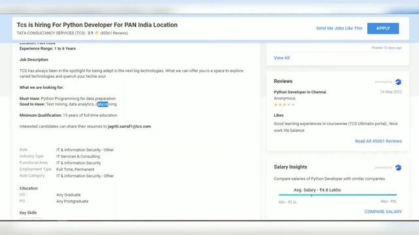Click the 'Minimum Qualification' line
419x235 pixels.
(x=68, y=116)
